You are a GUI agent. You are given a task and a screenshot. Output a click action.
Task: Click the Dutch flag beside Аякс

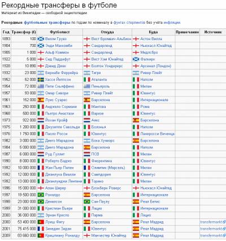(x=87, y=120)
